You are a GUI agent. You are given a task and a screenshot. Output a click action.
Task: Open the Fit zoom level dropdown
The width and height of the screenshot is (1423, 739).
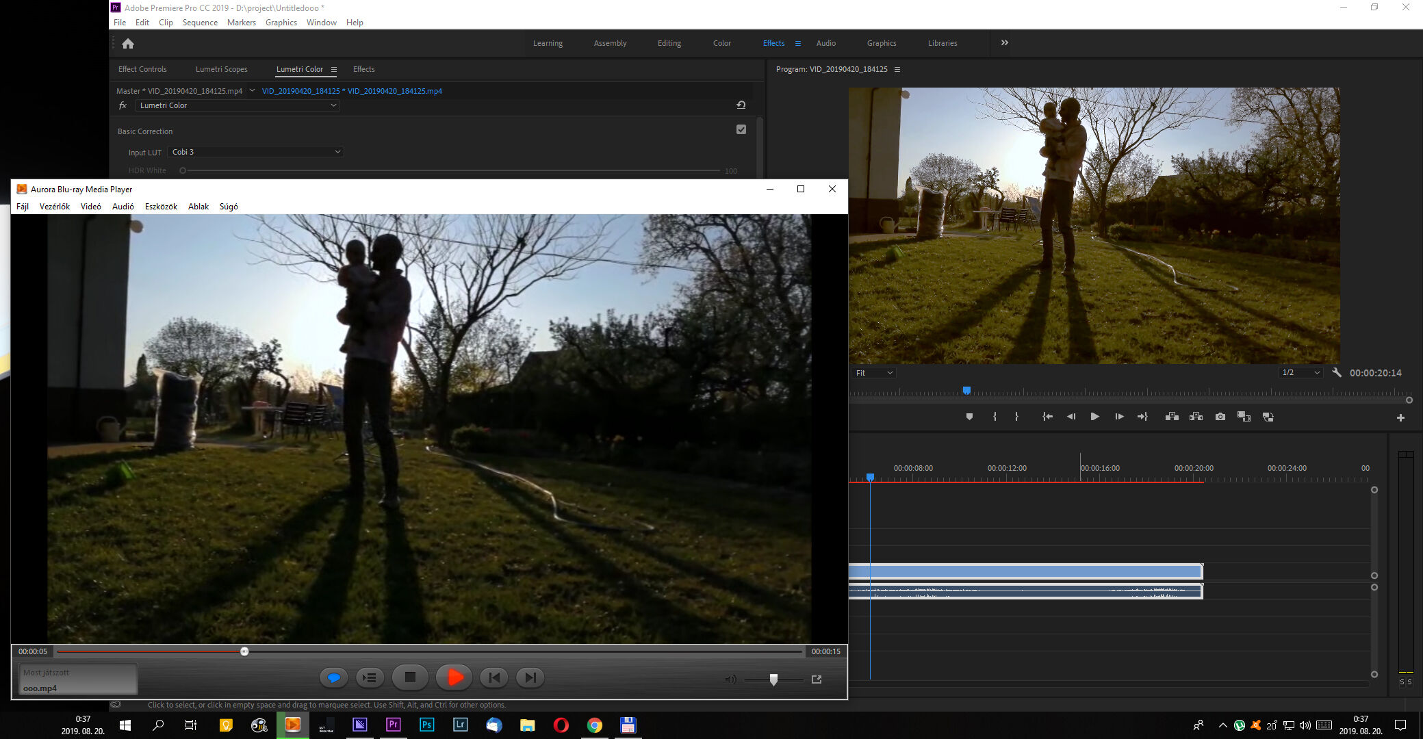pyautogui.click(x=873, y=373)
